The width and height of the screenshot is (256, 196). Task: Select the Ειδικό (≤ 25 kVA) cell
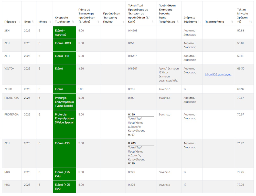[x=64, y=174]
